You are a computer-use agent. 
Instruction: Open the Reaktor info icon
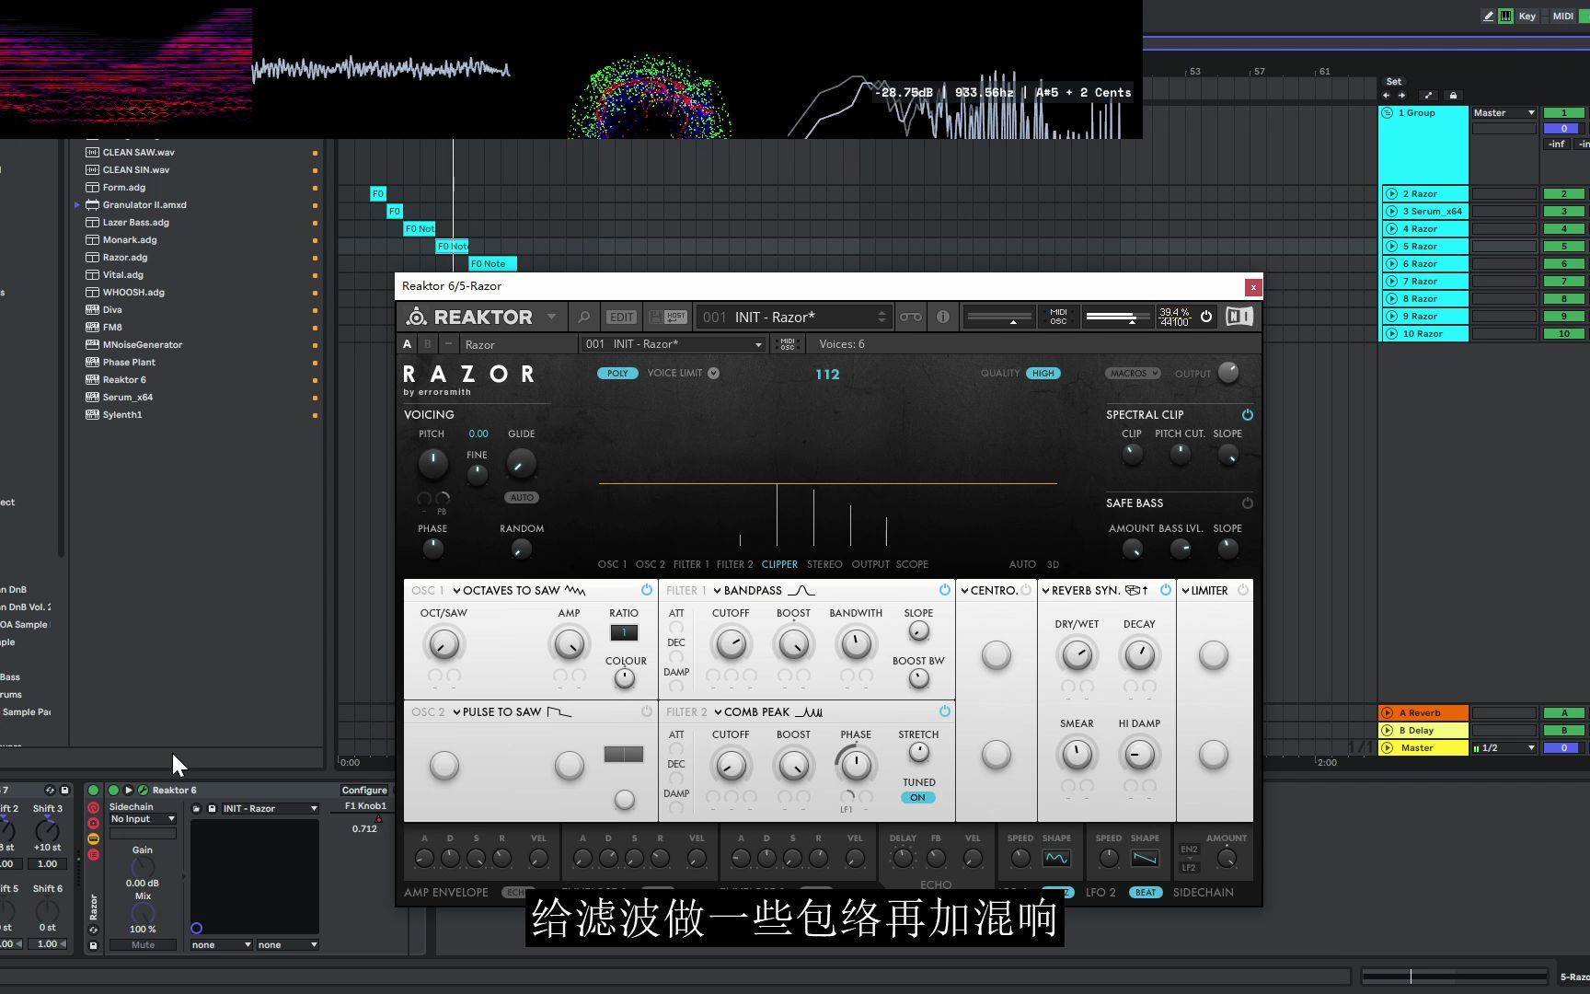943,318
